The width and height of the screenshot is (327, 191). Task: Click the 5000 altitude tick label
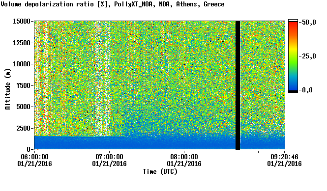24,107
